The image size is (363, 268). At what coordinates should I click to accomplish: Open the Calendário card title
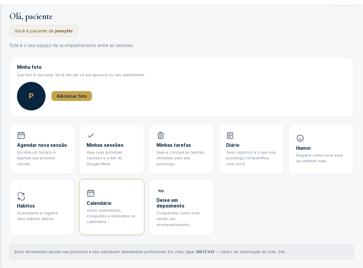tap(99, 203)
